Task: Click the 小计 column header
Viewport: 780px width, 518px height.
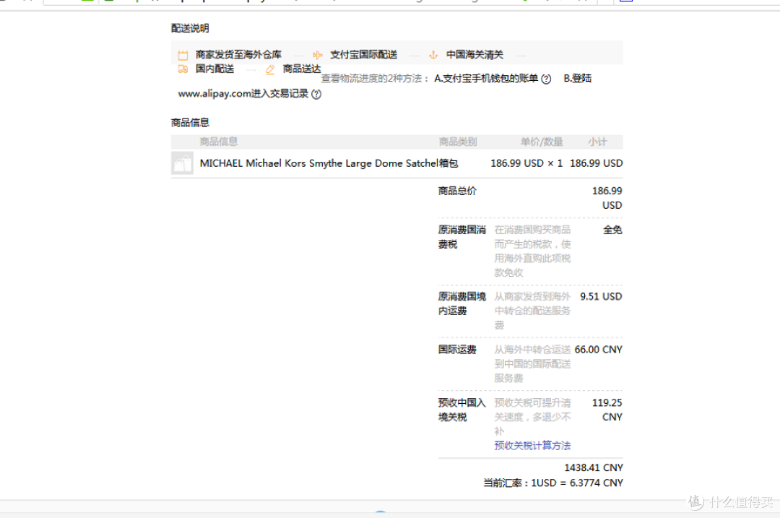Action: tap(597, 142)
